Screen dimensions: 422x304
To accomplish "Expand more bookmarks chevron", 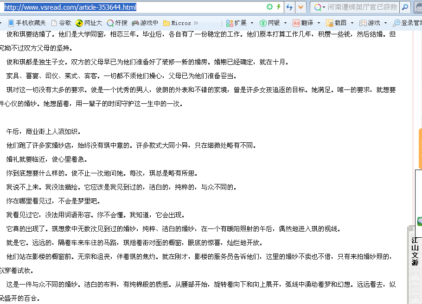I will pyautogui.click(x=196, y=23).
